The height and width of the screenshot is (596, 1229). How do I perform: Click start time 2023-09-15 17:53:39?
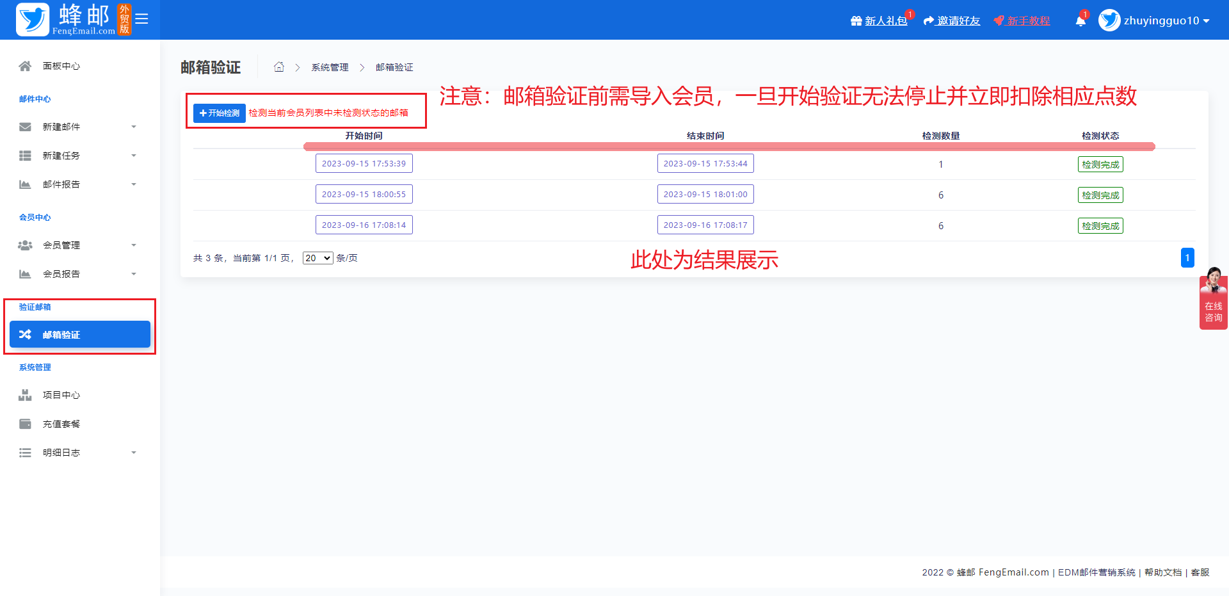(364, 163)
